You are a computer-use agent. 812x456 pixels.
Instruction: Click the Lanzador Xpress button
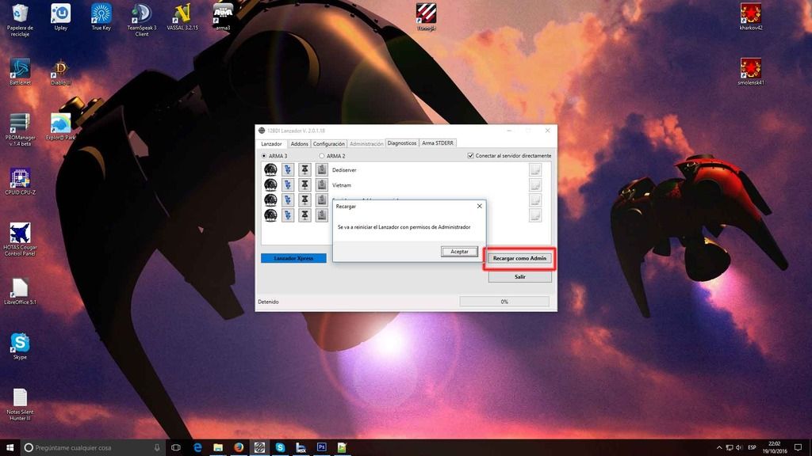click(293, 258)
